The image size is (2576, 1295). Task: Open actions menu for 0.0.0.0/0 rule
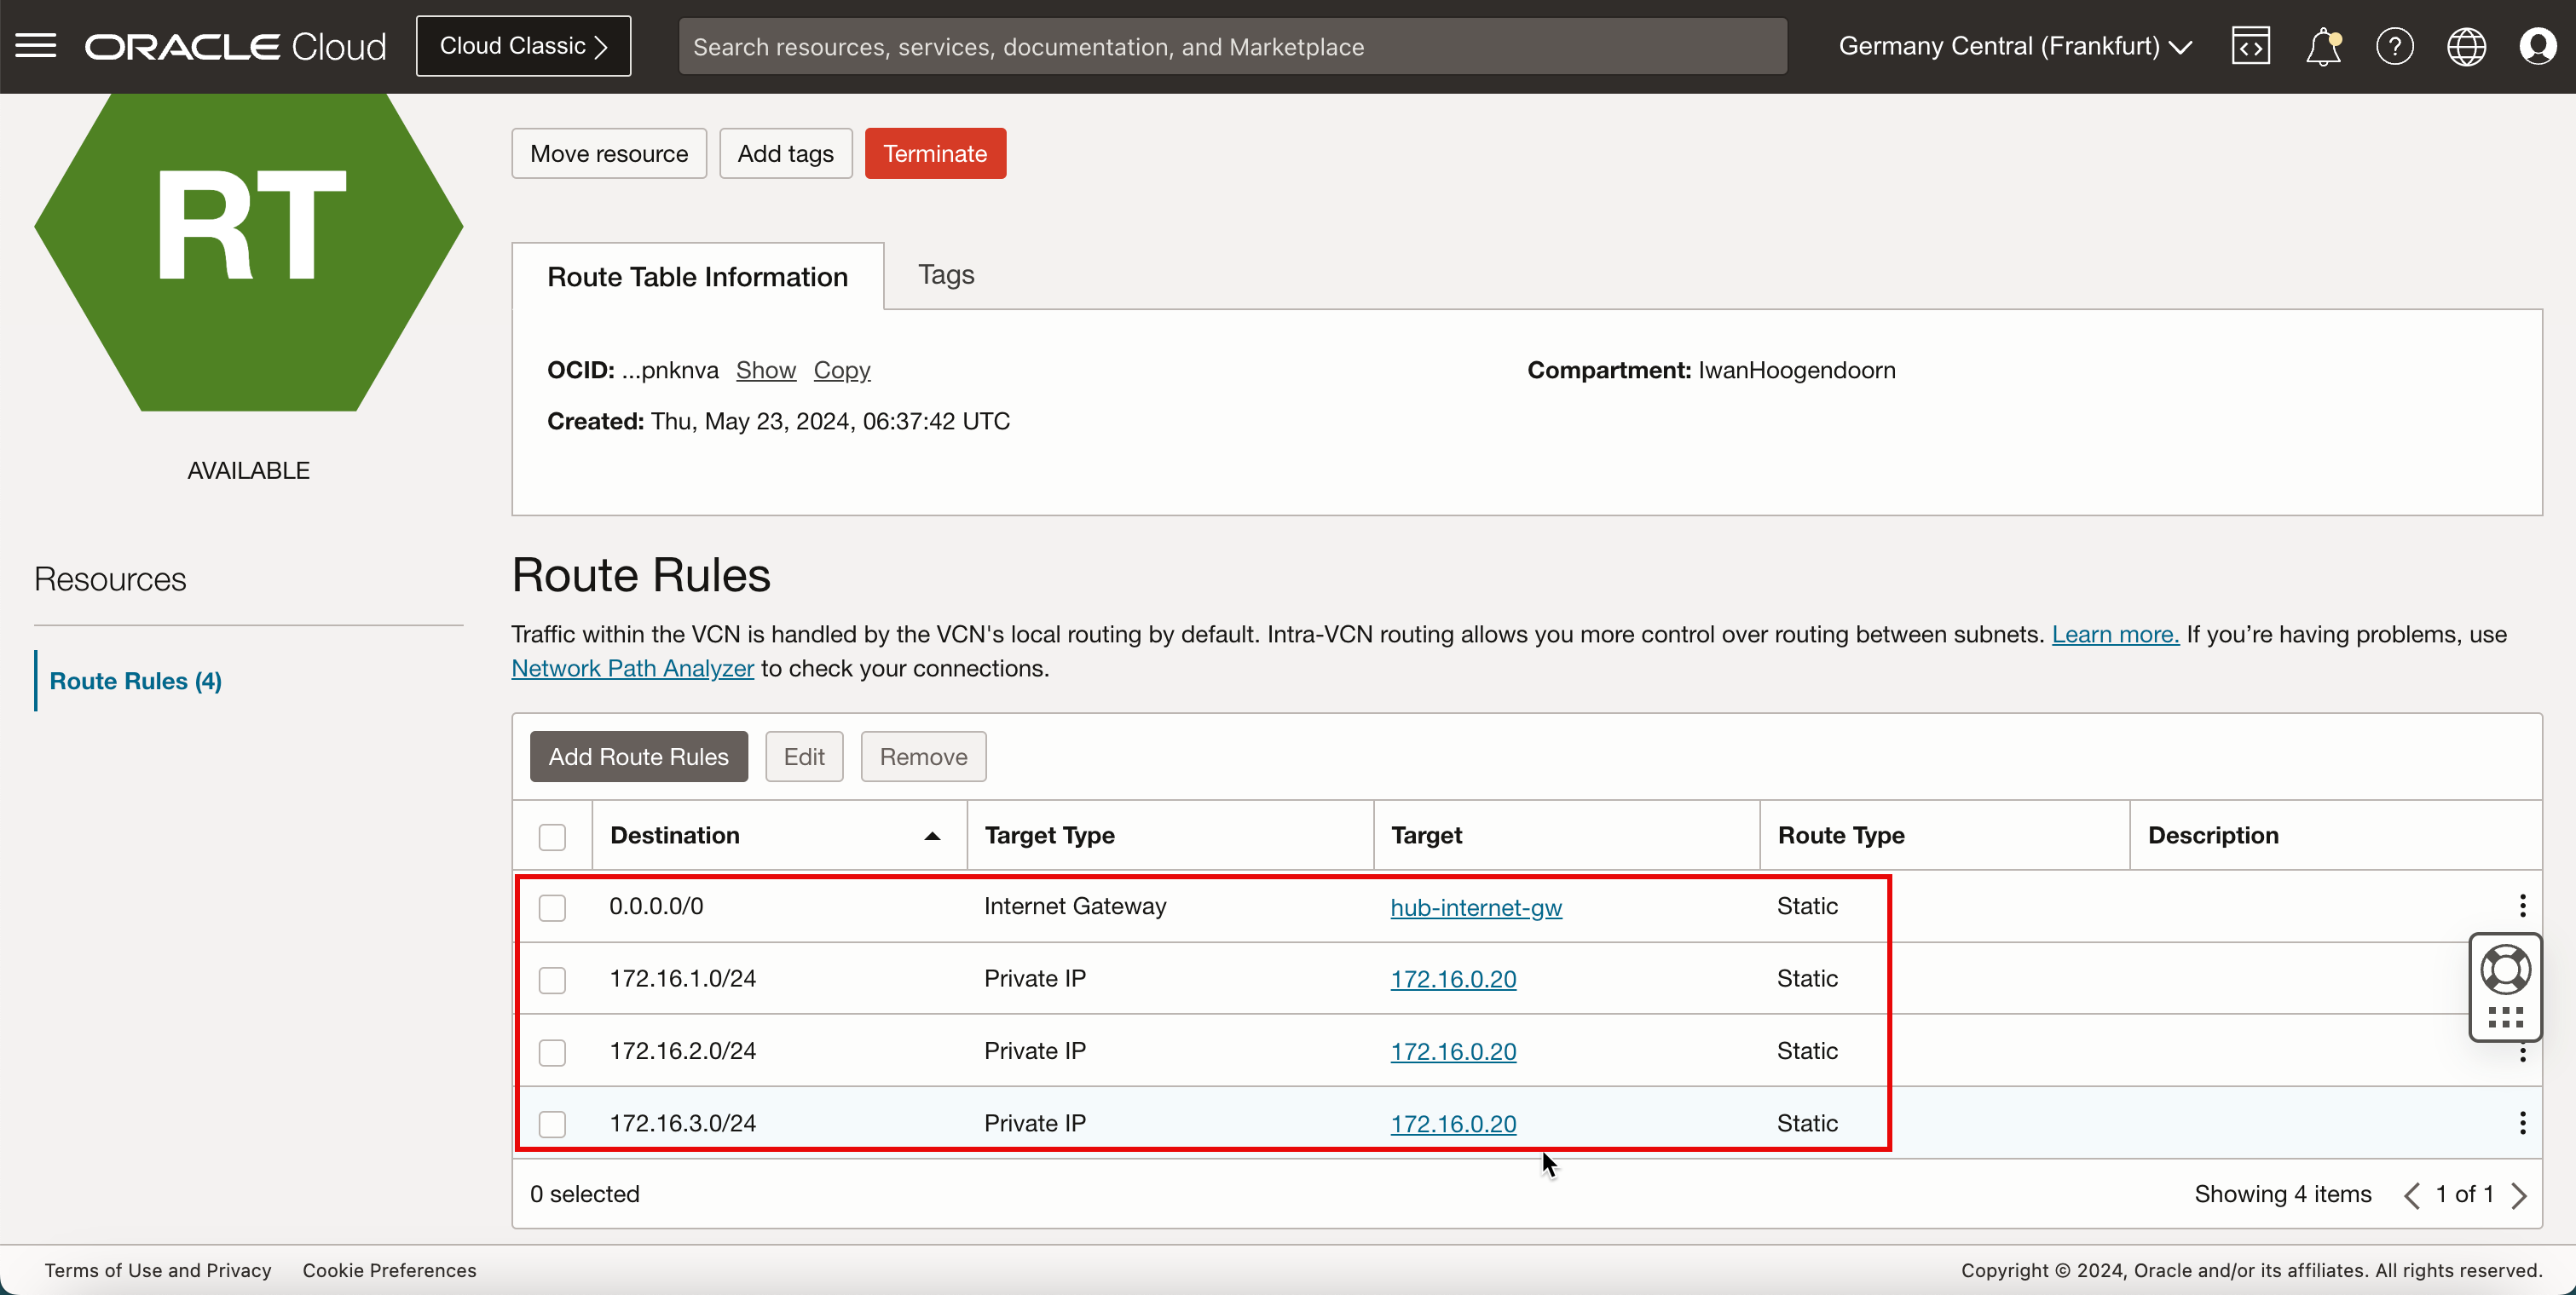coord(2522,906)
